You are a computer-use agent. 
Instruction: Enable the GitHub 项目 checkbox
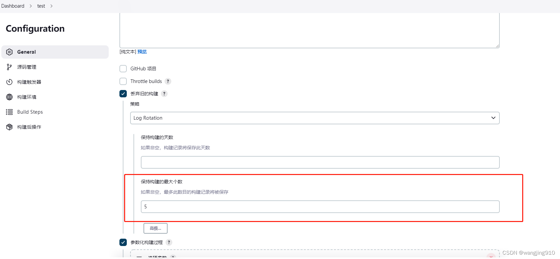[123, 69]
